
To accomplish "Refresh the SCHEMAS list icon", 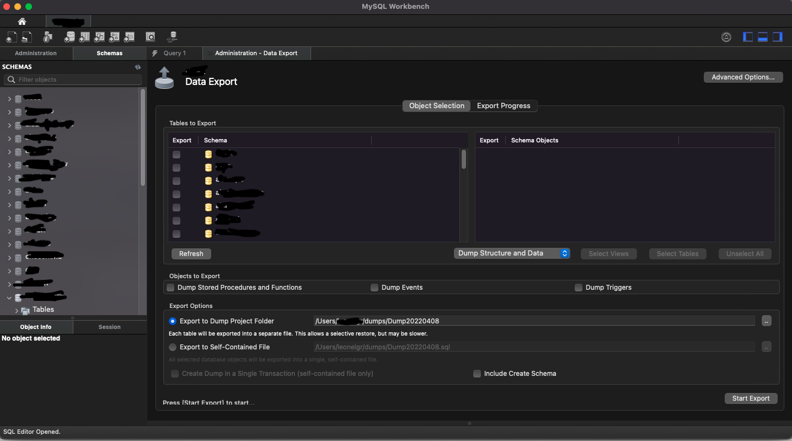I will 138,67.
